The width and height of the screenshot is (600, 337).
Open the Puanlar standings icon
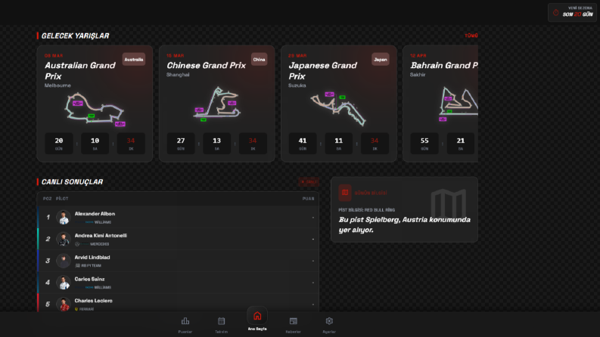185,321
